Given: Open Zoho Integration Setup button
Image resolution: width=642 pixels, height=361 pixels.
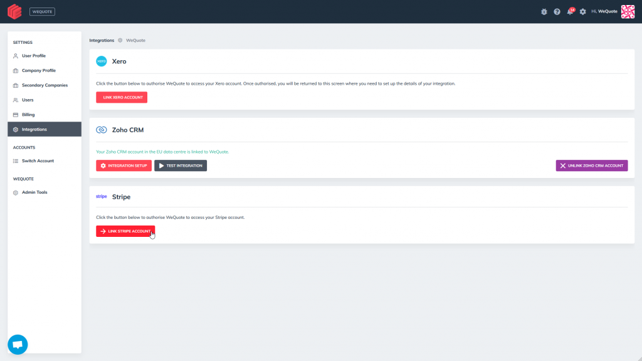Looking at the screenshot, I should click(x=124, y=165).
